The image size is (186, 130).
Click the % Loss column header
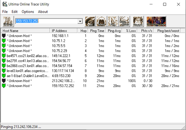[x=130, y=31]
